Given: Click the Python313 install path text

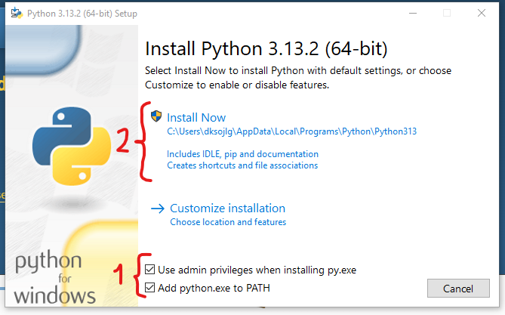Looking at the screenshot, I should pyautogui.click(x=291, y=131).
